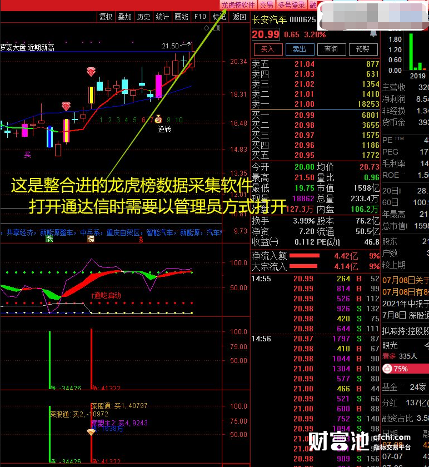This screenshot has height=467, width=429.
Task: Click the 14:56 tick row at 20.97
Action: pos(316,339)
